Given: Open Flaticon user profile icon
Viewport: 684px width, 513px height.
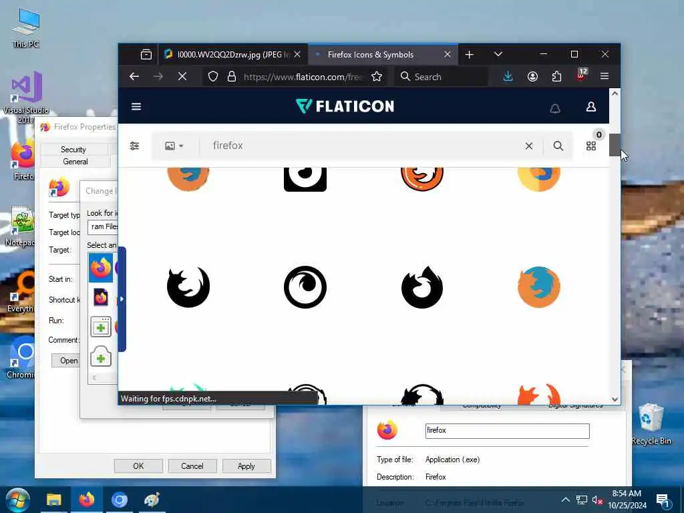Looking at the screenshot, I should (x=591, y=107).
